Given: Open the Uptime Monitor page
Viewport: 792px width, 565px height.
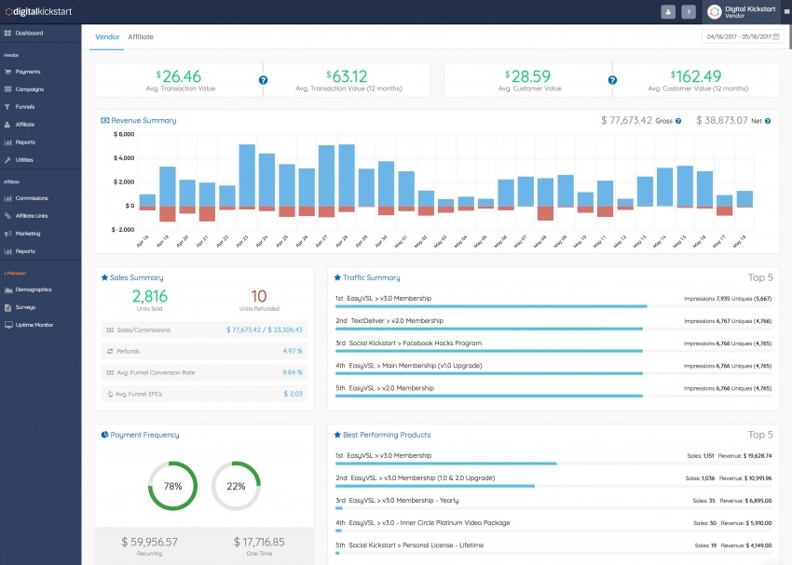Looking at the screenshot, I should (33, 325).
